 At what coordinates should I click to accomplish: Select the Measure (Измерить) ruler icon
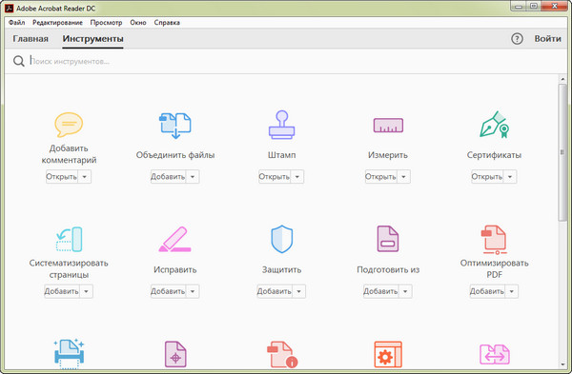point(388,126)
